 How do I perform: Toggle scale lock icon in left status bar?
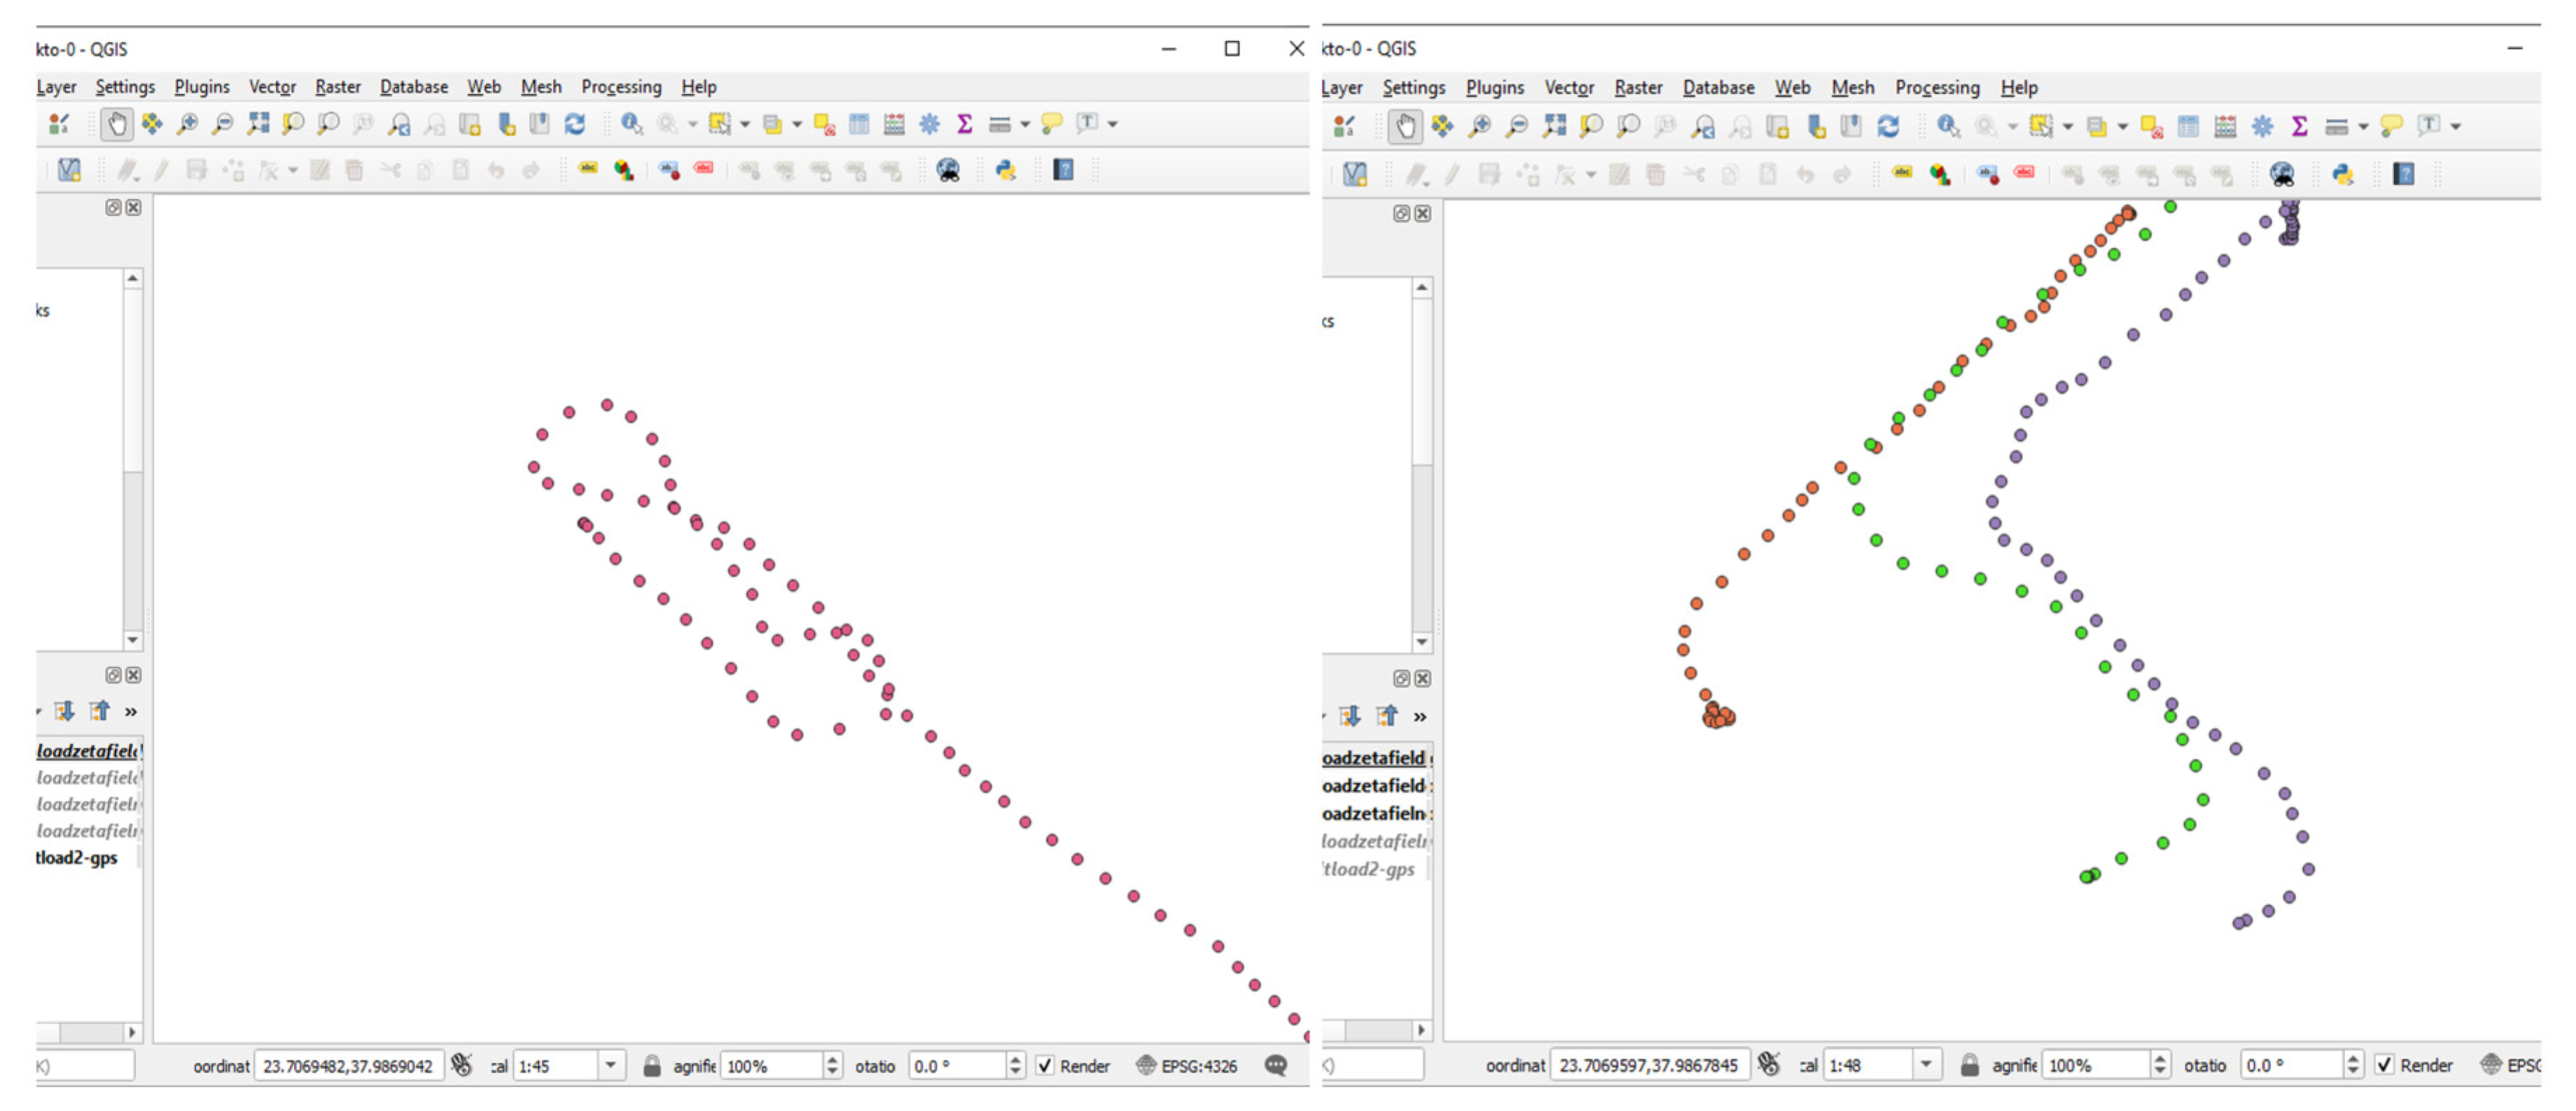[x=652, y=1066]
